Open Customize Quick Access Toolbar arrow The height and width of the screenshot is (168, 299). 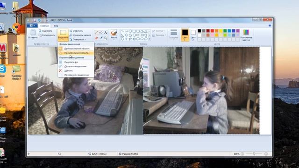(46, 20)
